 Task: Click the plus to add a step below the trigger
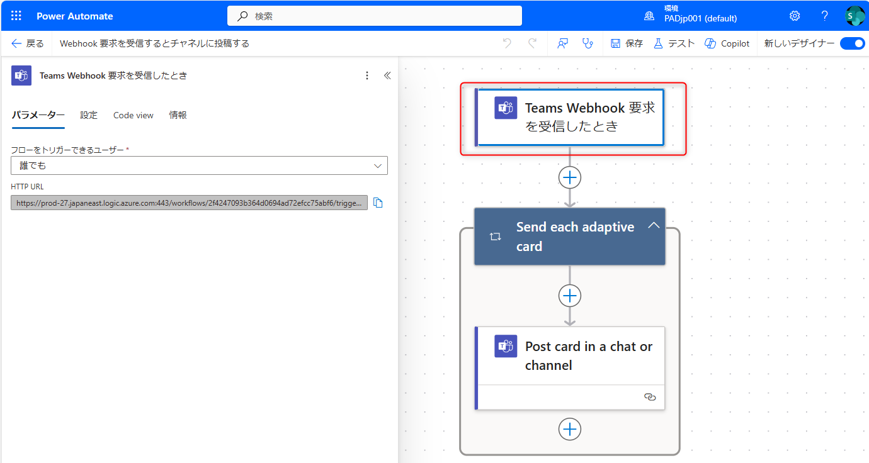pos(569,177)
